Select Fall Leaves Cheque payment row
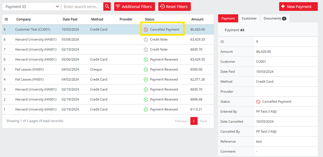 click(108, 70)
